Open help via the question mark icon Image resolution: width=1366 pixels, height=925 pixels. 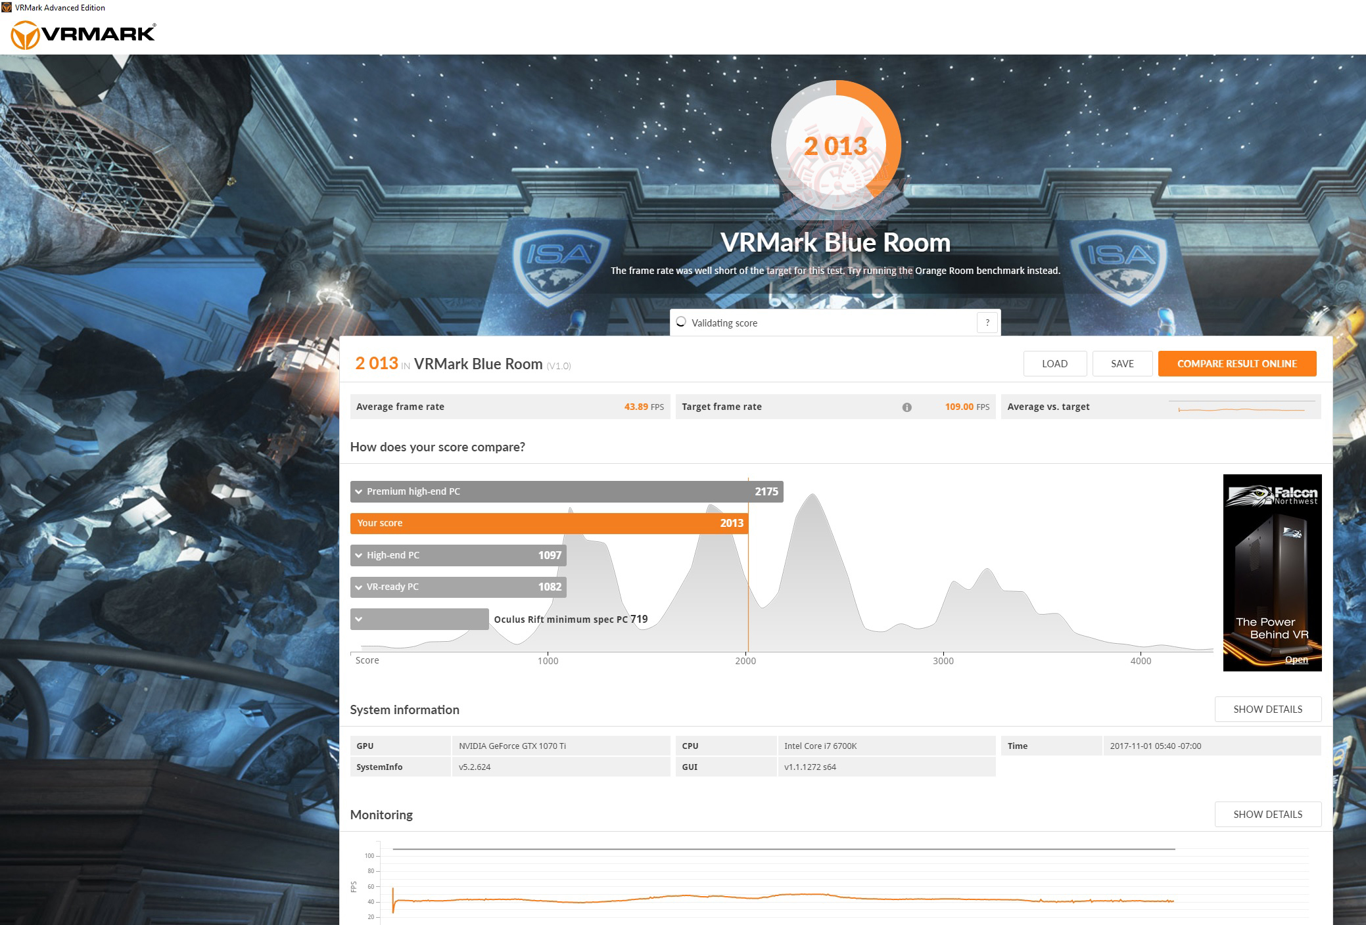(986, 323)
